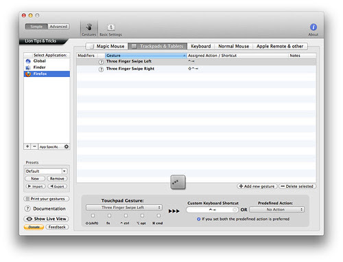Select Firefox in application list
Image resolution: width=343 pixels, height=262 pixels.
point(47,74)
